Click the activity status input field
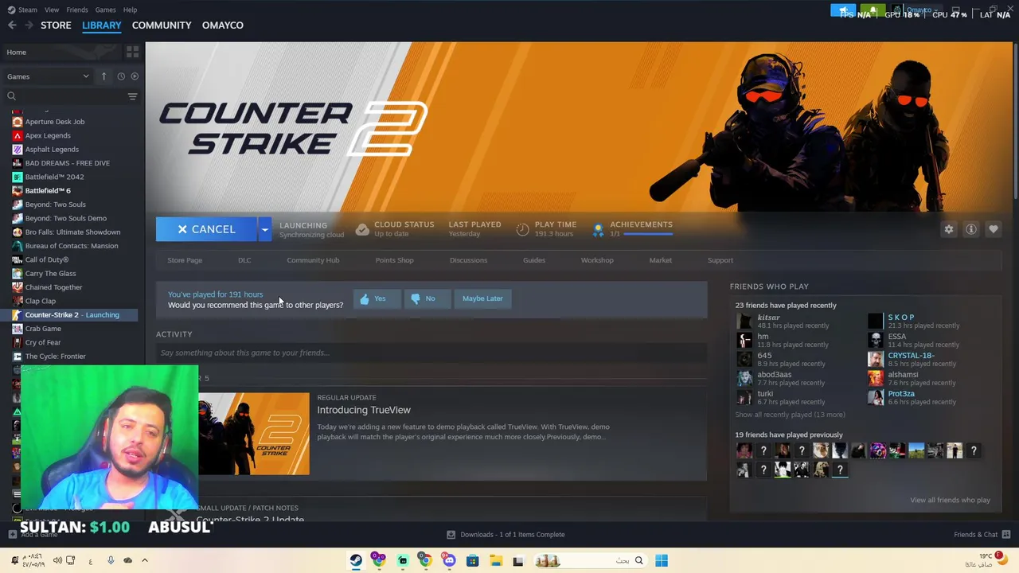The height and width of the screenshot is (573, 1019). point(431,353)
